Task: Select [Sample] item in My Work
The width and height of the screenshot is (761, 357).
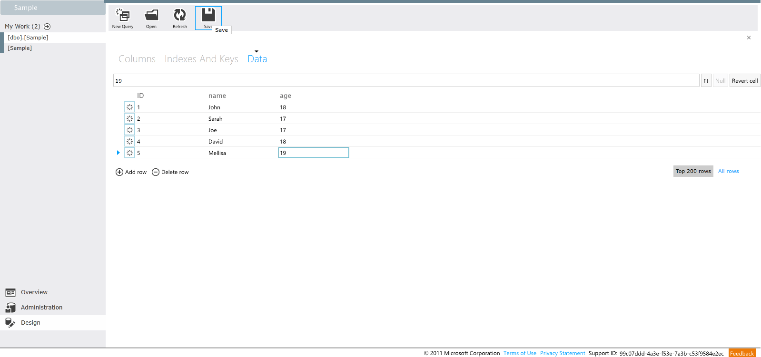Action: point(20,48)
